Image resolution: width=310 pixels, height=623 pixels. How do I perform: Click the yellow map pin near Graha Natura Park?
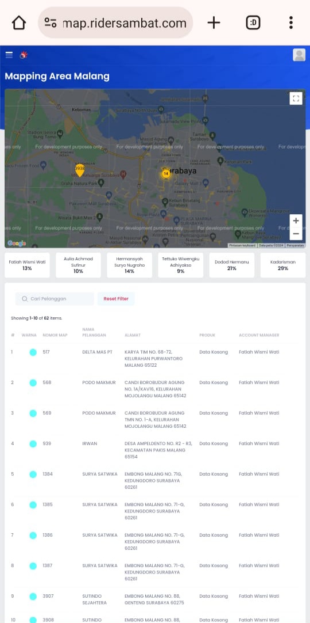(x=80, y=170)
